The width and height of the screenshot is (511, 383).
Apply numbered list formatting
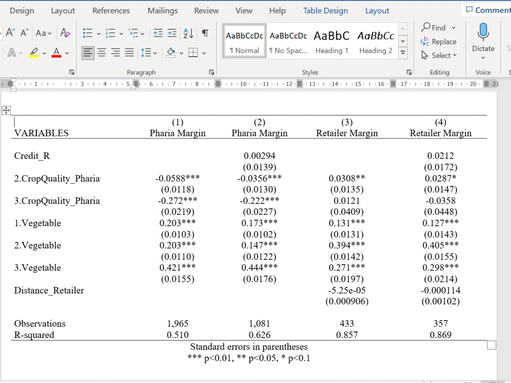click(110, 33)
